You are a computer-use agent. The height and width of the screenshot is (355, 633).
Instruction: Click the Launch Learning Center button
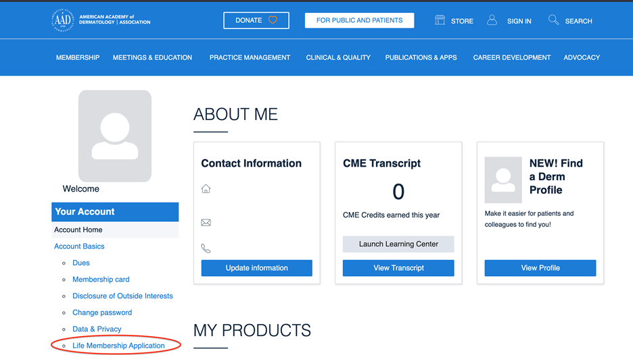point(398,244)
